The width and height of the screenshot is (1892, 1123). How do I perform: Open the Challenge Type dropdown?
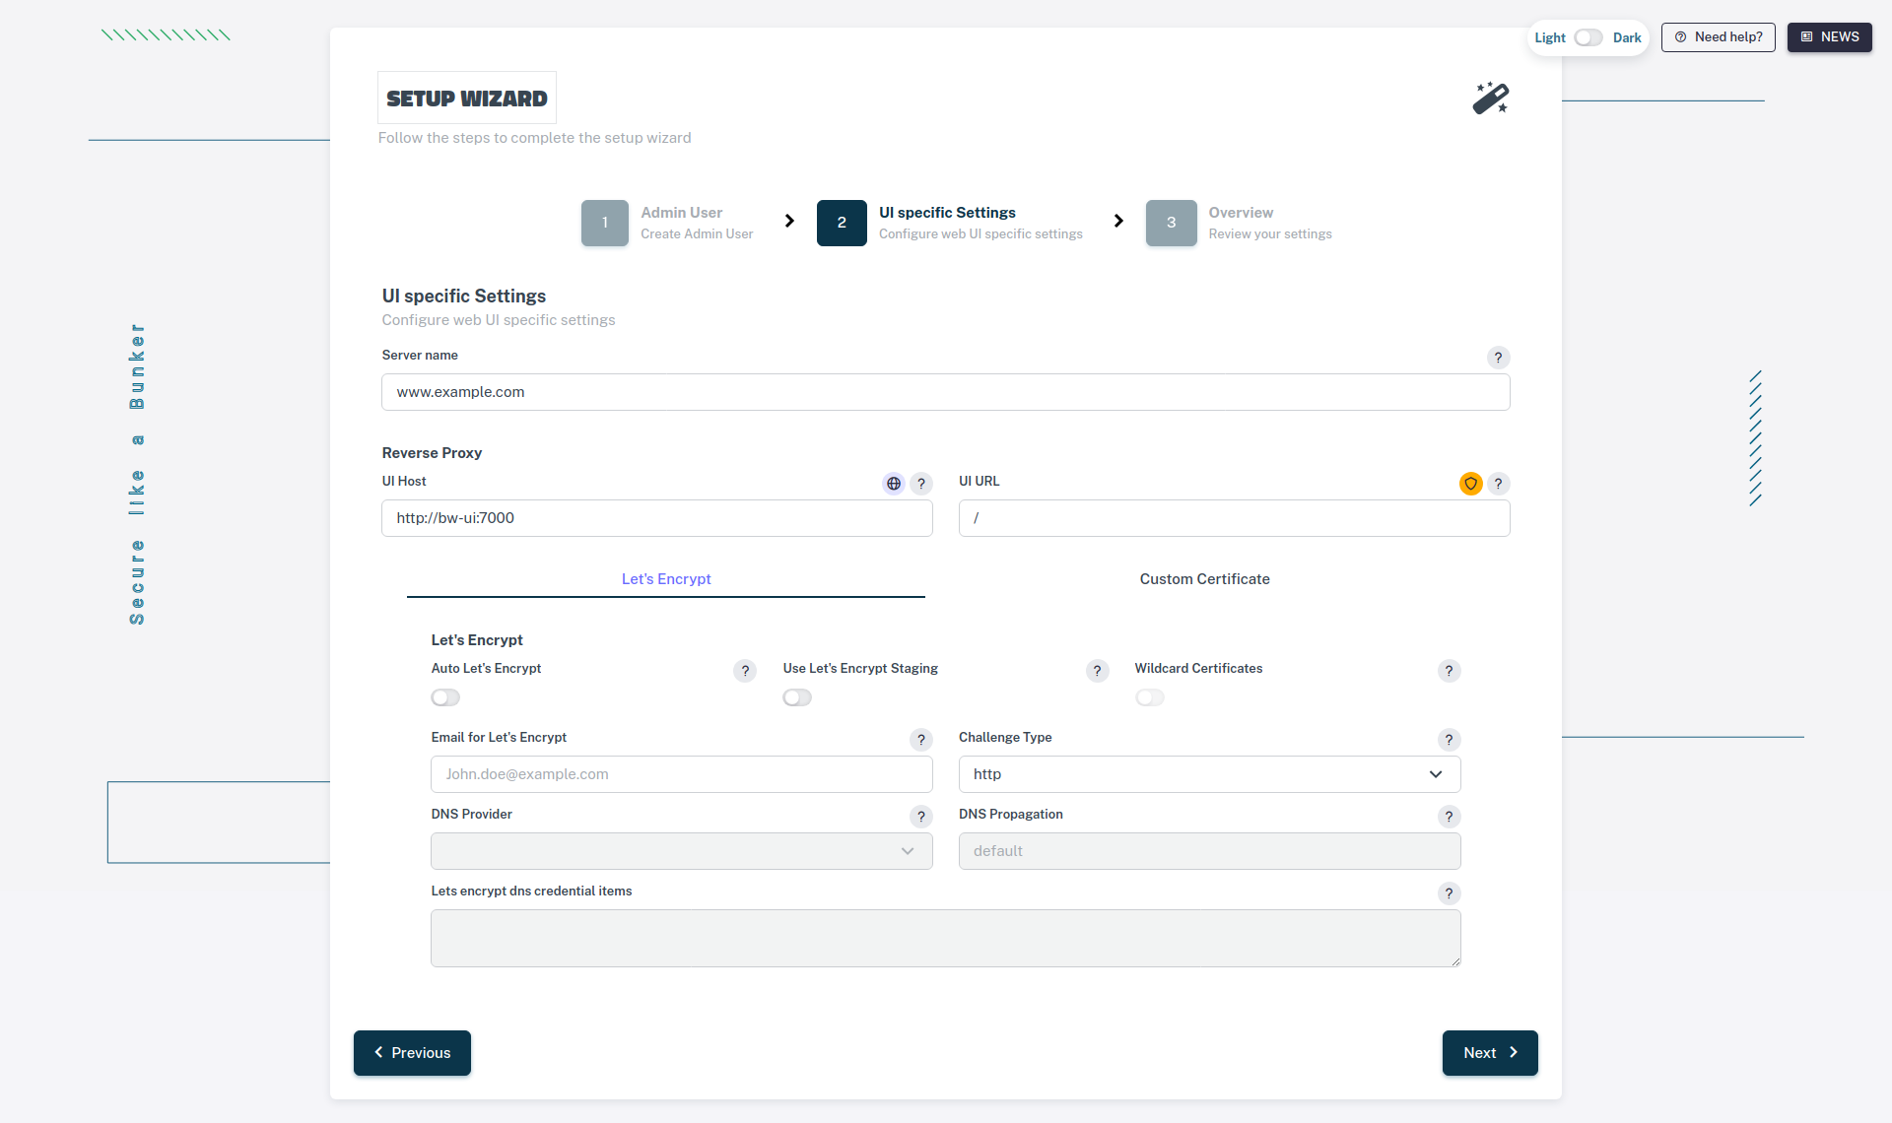point(1209,774)
